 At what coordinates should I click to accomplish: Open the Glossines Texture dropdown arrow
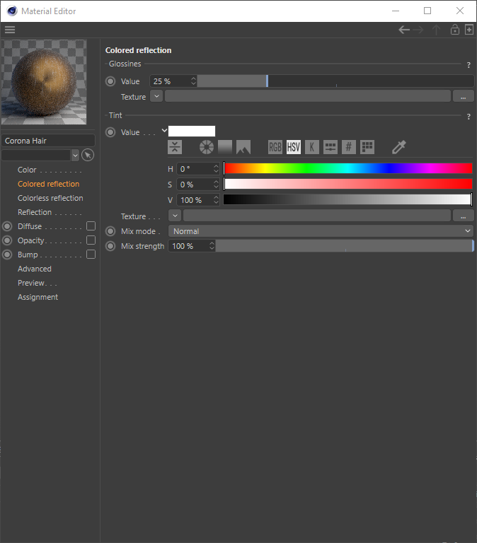click(156, 96)
